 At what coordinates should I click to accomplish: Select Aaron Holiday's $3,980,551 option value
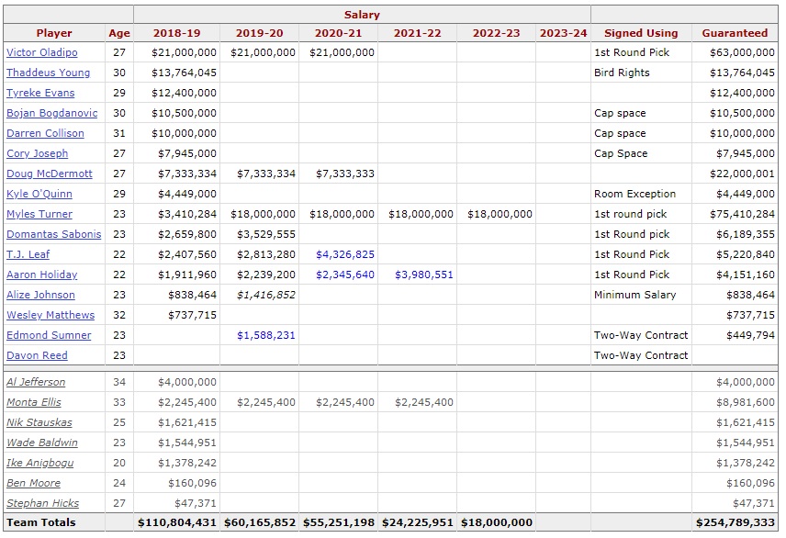coord(424,275)
